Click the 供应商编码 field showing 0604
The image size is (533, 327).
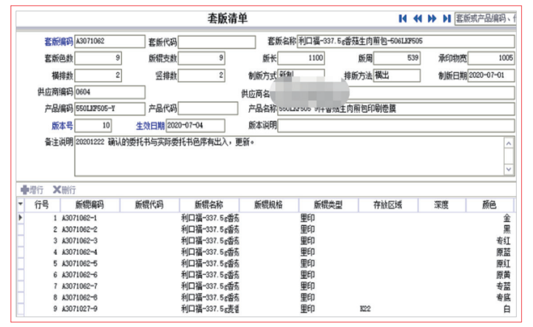point(110,92)
